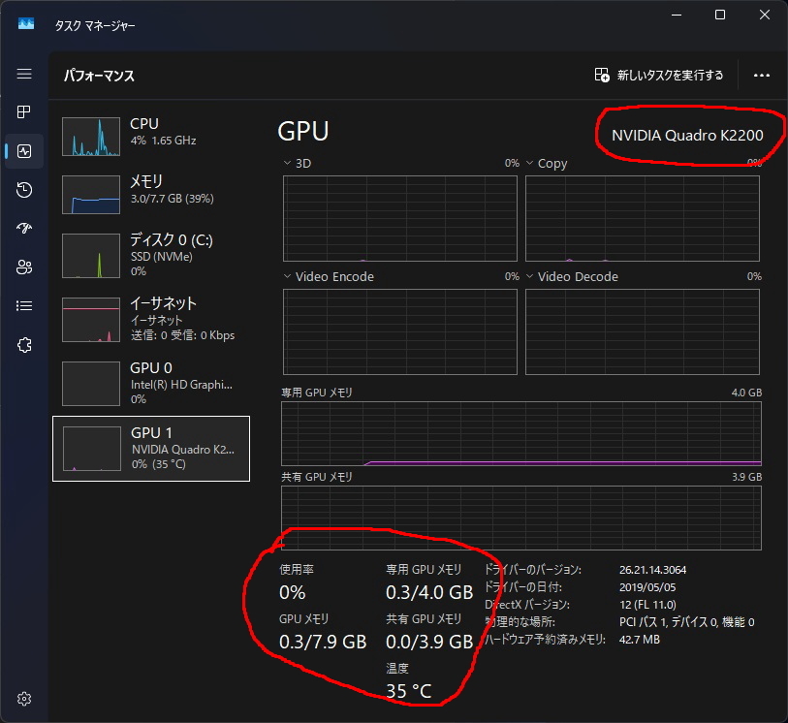Open the App history page icon
Image resolution: width=788 pixels, height=723 pixels.
pyautogui.click(x=24, y=190)
